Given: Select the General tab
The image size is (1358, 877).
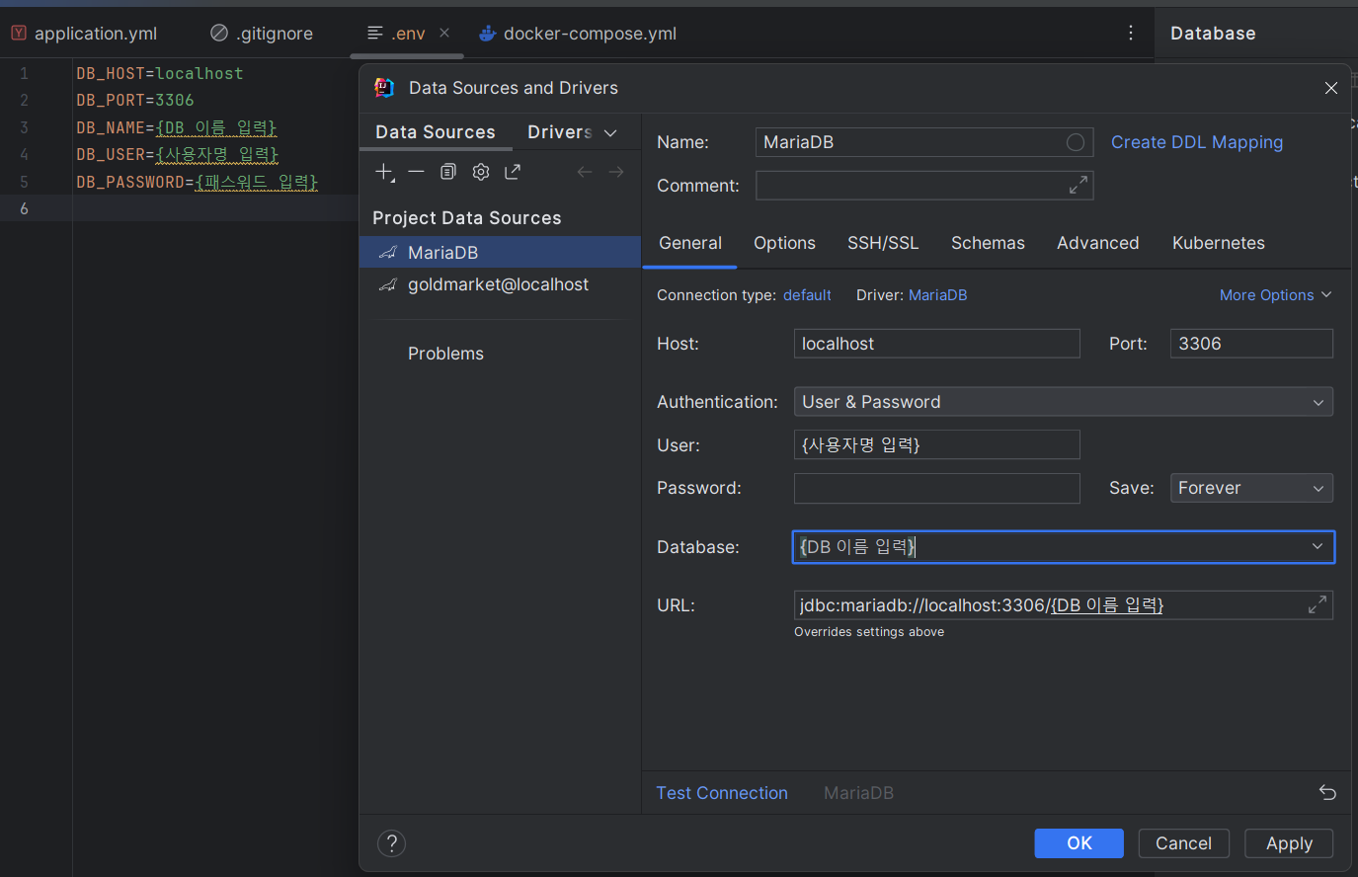Looking at the screenshot, I should coord(690,243).
